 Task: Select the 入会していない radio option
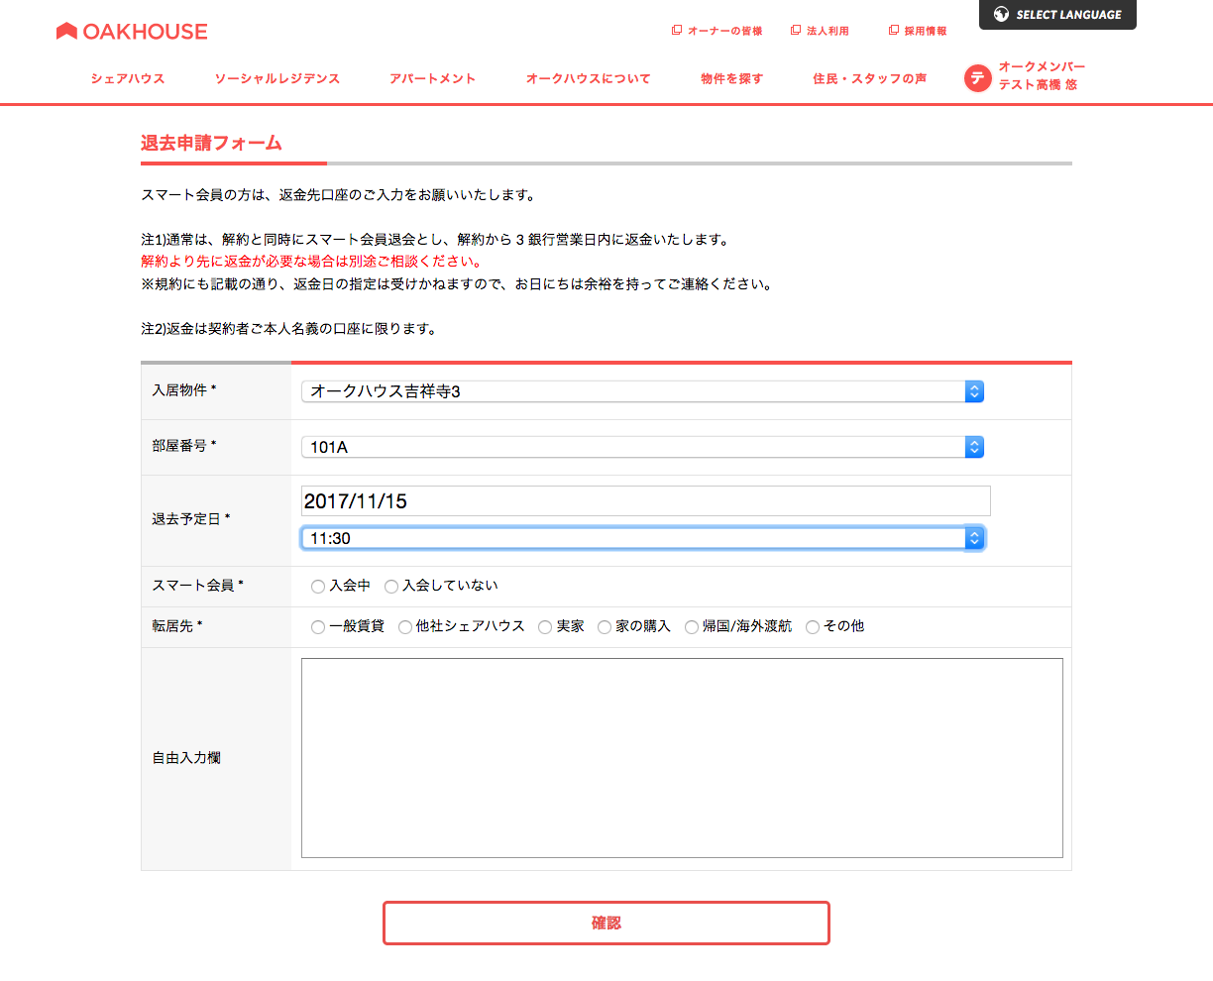(x=391, y=587)
